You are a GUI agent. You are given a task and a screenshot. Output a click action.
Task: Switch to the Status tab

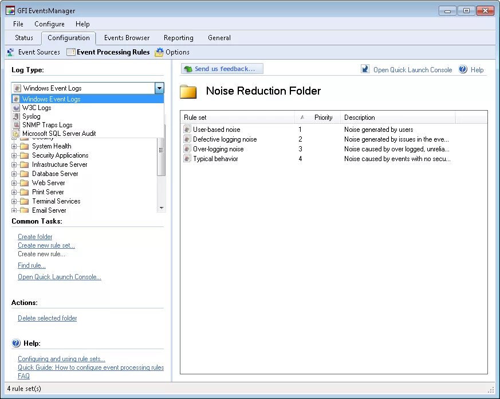(24, 38)
